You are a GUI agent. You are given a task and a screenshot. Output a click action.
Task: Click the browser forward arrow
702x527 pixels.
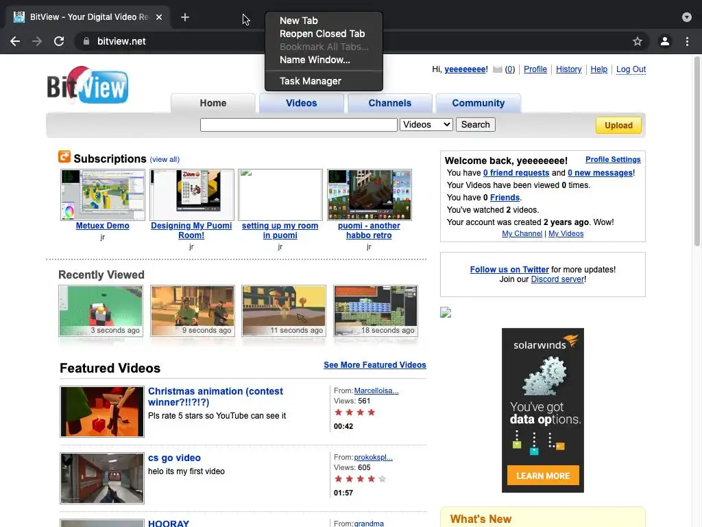pos(37,41)
